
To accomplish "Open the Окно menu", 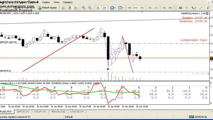I will click(56, 2).
